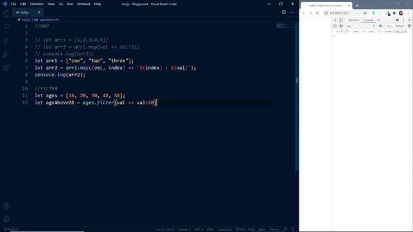Viewport: 413px width, 232px height.
Task: Open notifications bell in status bar
Action: [x=293, y=229]
